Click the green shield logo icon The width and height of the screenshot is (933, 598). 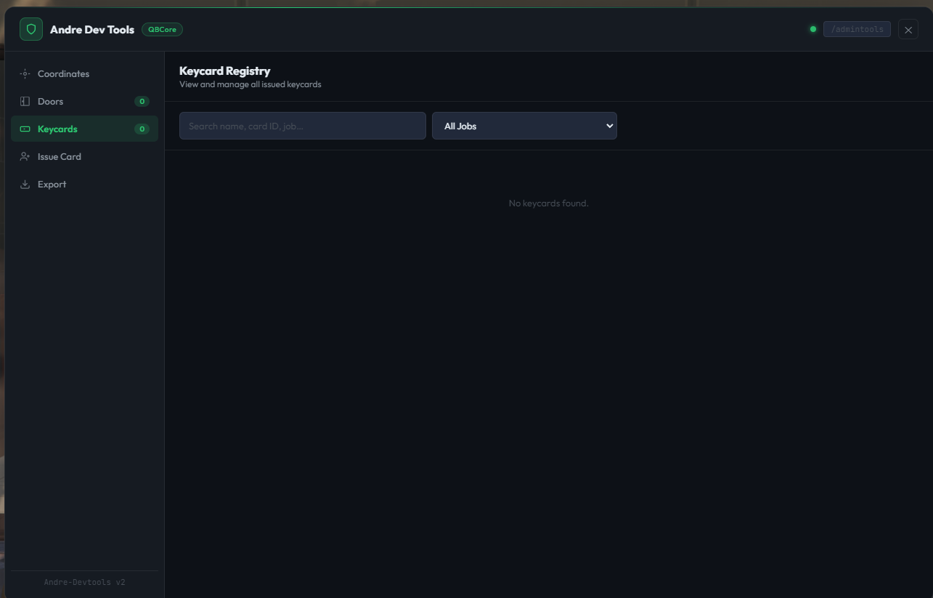point(31,29)
